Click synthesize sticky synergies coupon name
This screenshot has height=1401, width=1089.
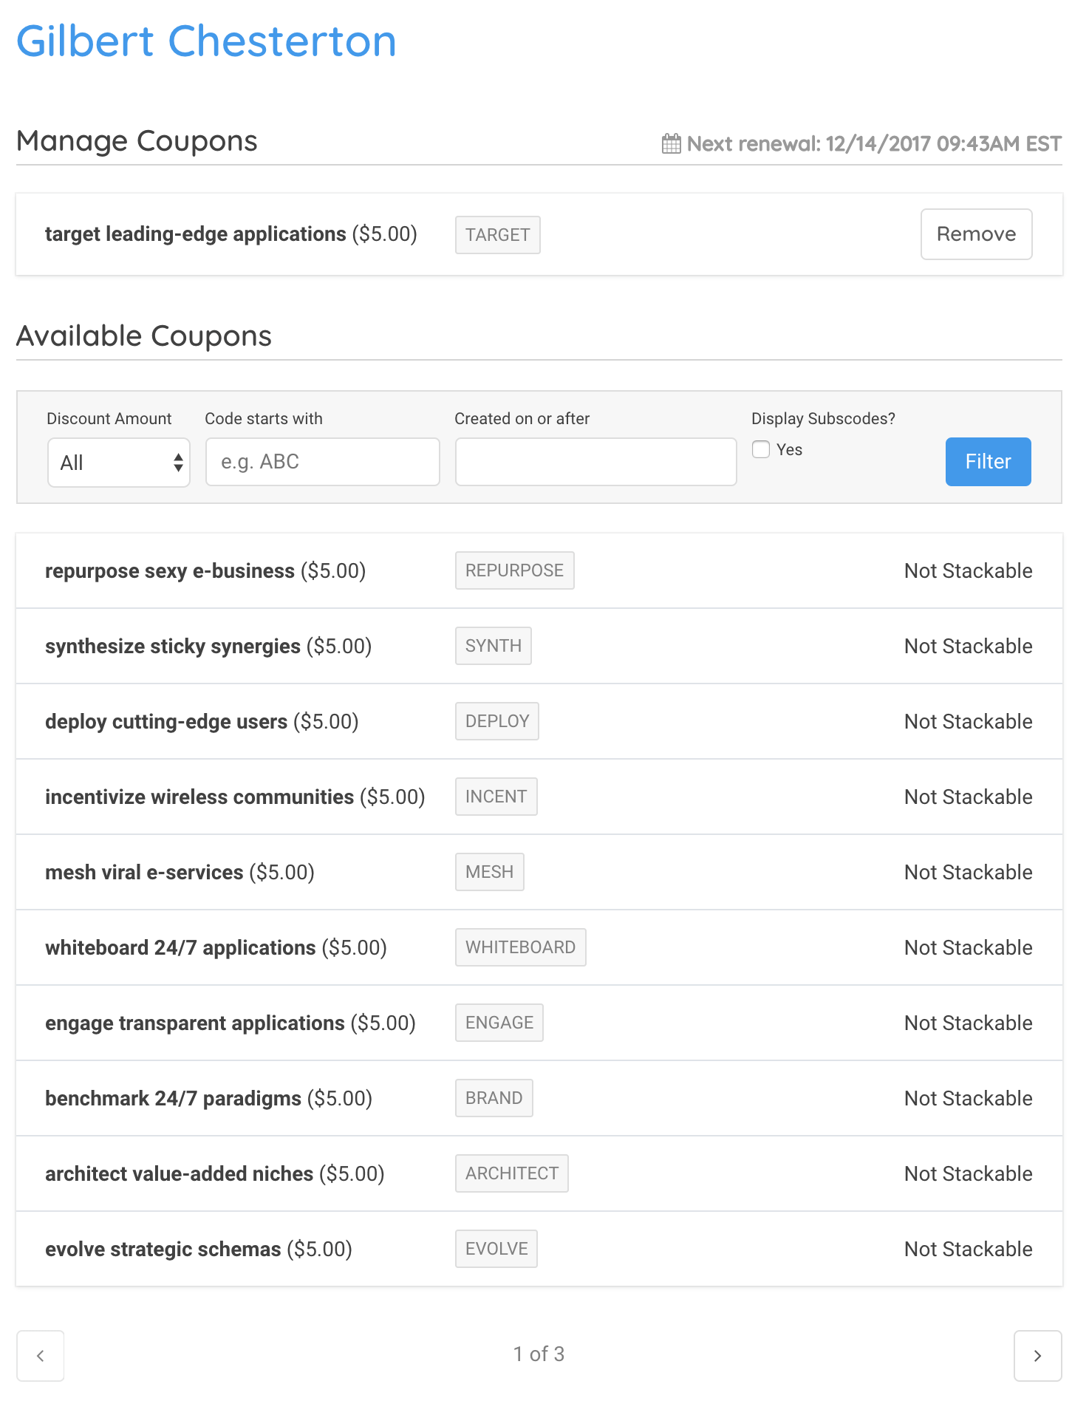[173, 647]
